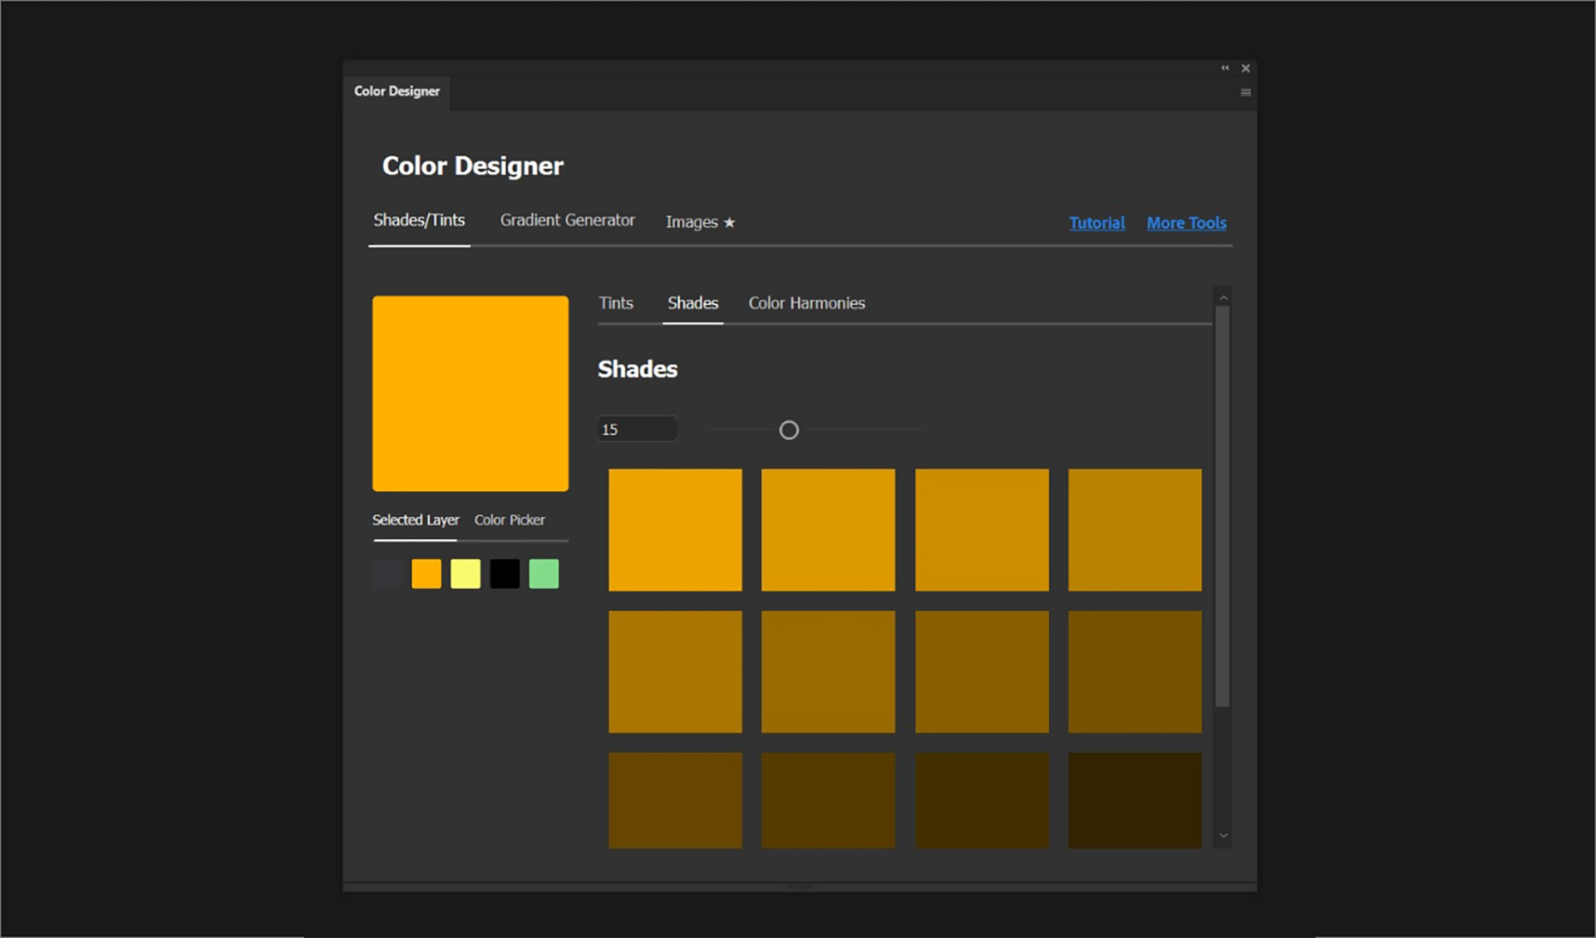Select the first shade in the top row
The image size is (1596, 938).
tap(675, 530)
